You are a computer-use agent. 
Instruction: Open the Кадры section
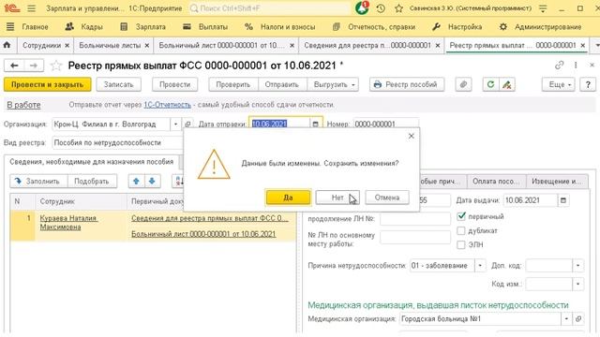point(83,27)
